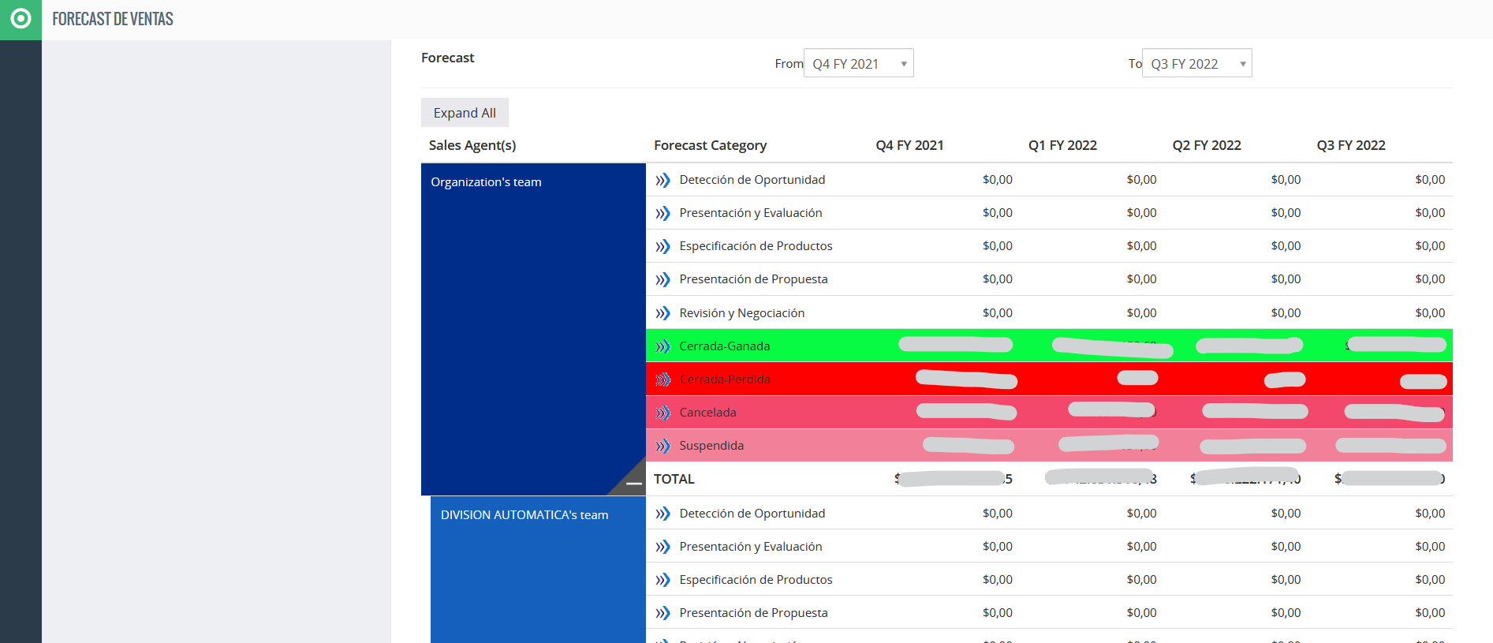The width and height of the screenshot is (1493, 643).
Task: Click the Forecast Category column header
Action: (710, 145)
